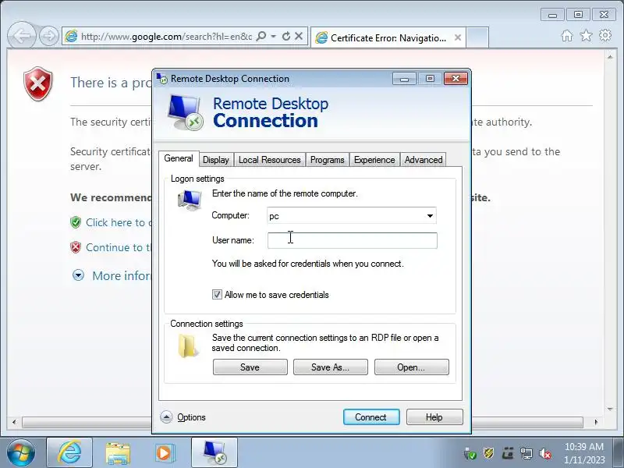
Task: Click the User name text field
Action: point(353,240)
